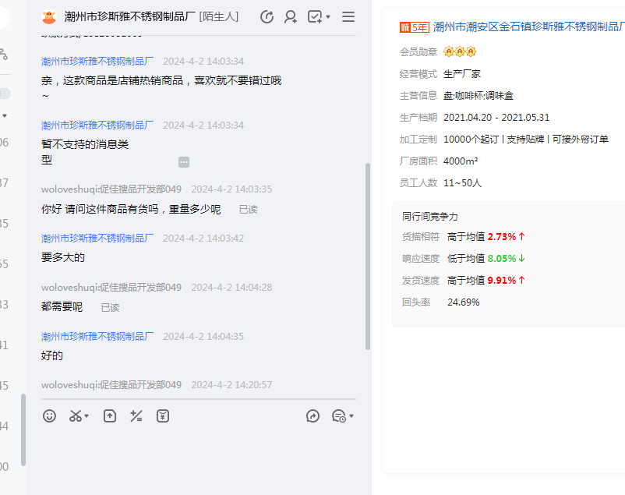Open chat history clock icon

(267, 16)
